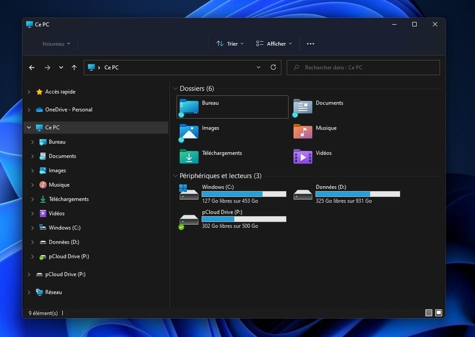
Task: Open the Téléchargements folder in the main pane
Action: pos(211,157)
